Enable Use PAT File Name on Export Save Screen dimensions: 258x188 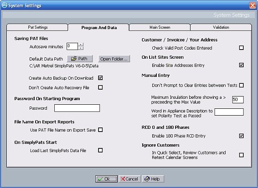(100, 130)
